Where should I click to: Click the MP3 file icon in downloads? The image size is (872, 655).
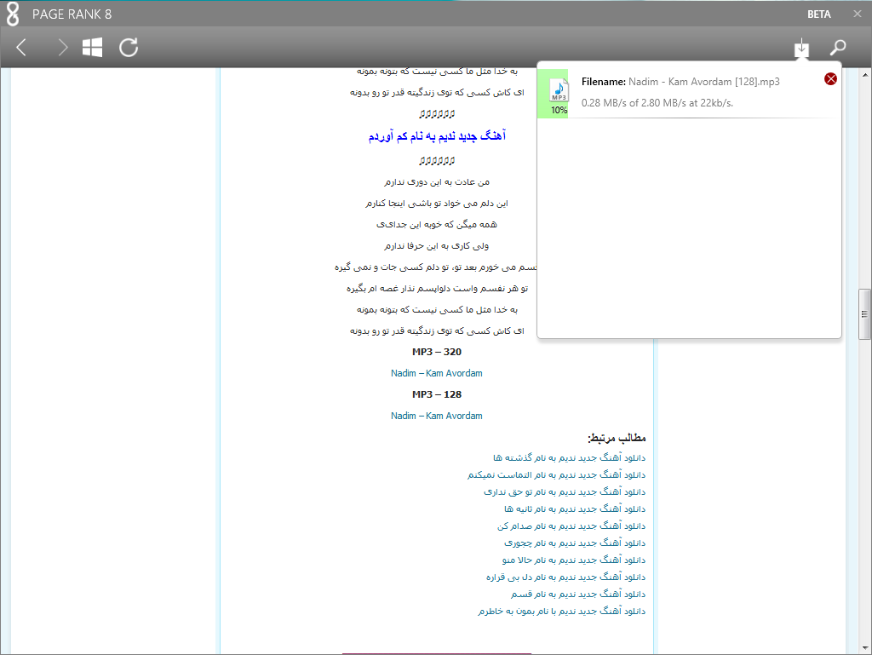(559, 89)
